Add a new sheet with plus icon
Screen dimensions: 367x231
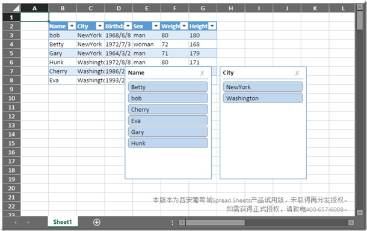click(x=97, y=223)
